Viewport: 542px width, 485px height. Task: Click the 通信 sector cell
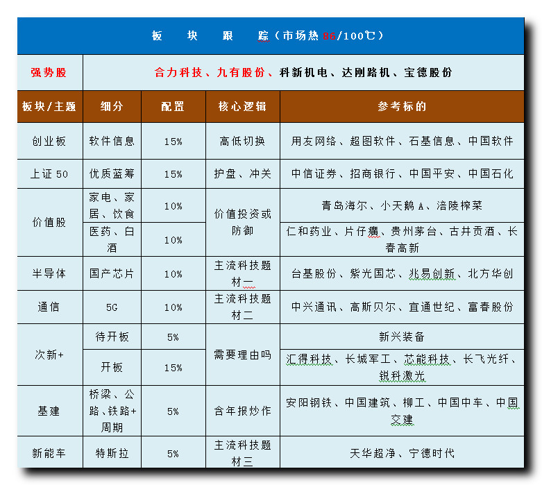tap(49, 307)
